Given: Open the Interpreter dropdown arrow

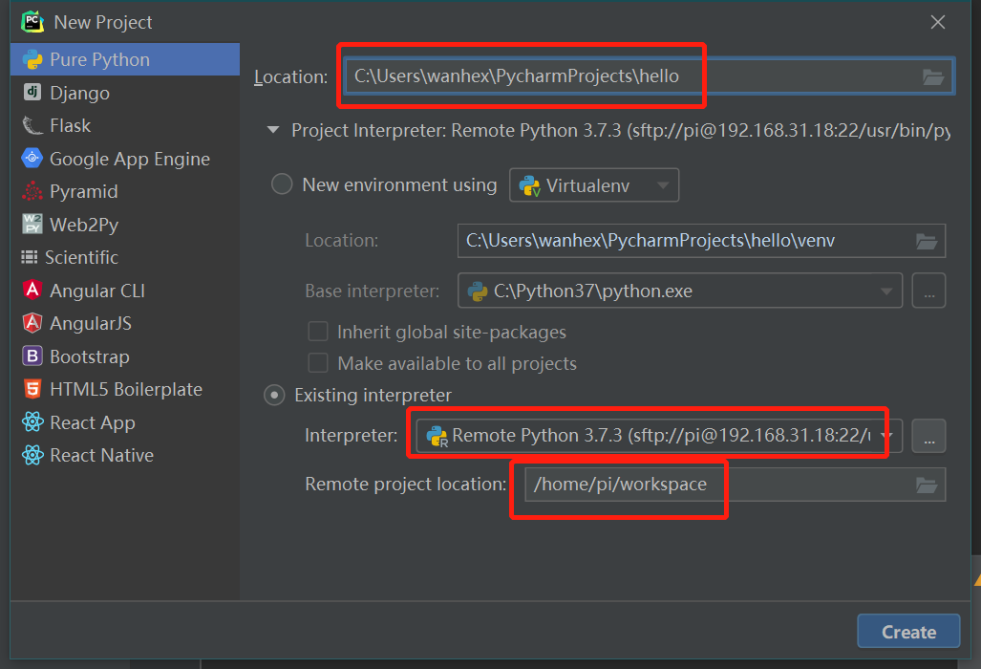Looking at the screenshot, I should pyautogui.click(x=885, y=435).
